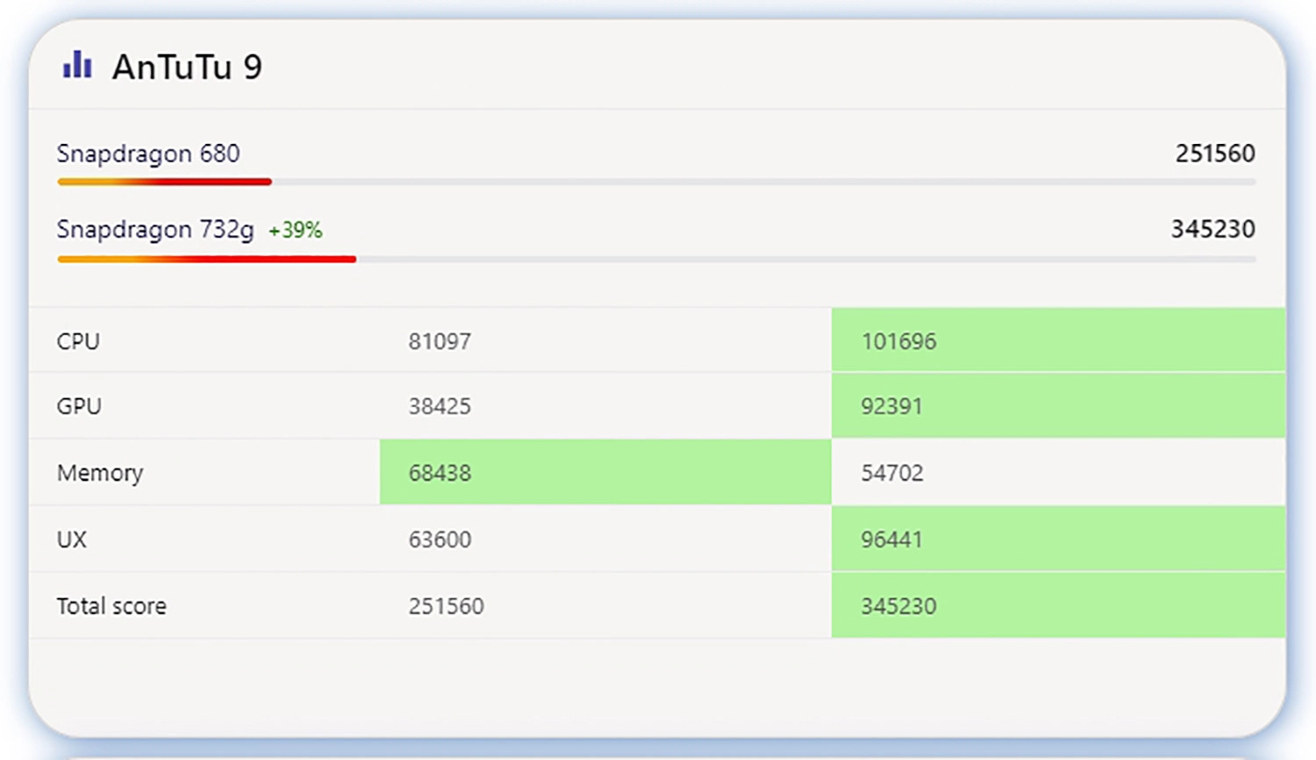Click the Snapdragon 732g progress bar
The image size is (1316, 760).
coord(656,259)
